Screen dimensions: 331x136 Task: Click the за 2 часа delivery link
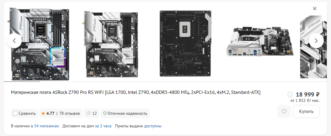[x=103, y=126]
